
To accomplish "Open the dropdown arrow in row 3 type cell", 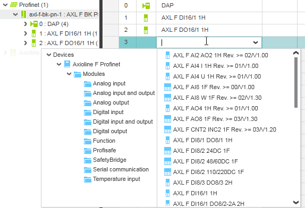I will (256, 42).
